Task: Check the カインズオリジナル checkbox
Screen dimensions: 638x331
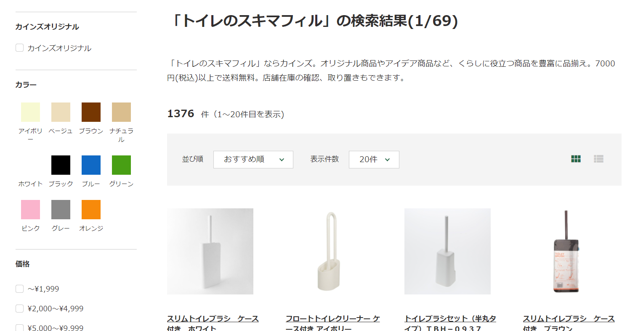Action: pos(19,48)
